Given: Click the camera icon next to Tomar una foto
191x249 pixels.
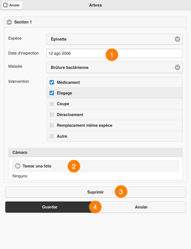Looking at the screenshot, I should pyautogui.click(x=18, y=166).
